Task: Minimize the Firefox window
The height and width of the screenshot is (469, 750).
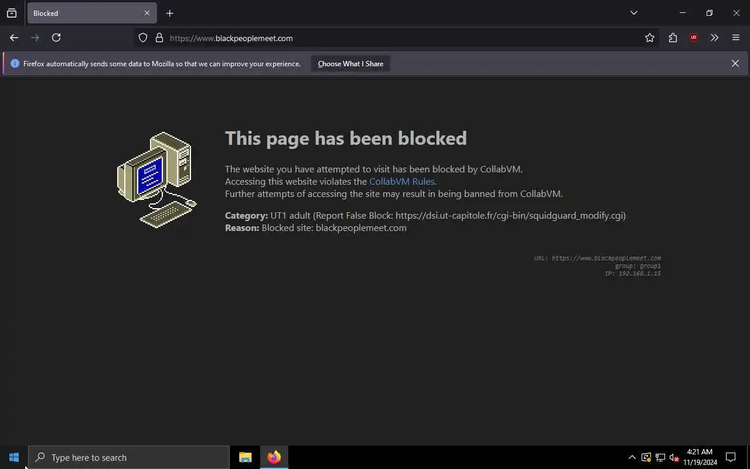Action: pos(683,13)
